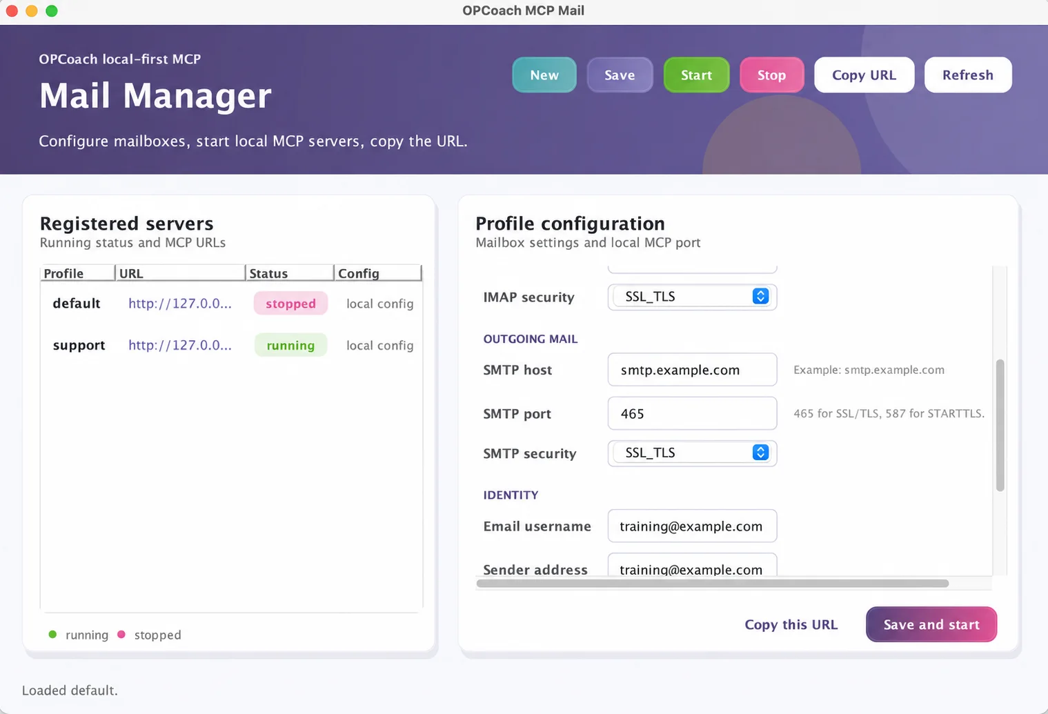
Task: Open the IMAP security dropdown
Action: pos(692,297)
